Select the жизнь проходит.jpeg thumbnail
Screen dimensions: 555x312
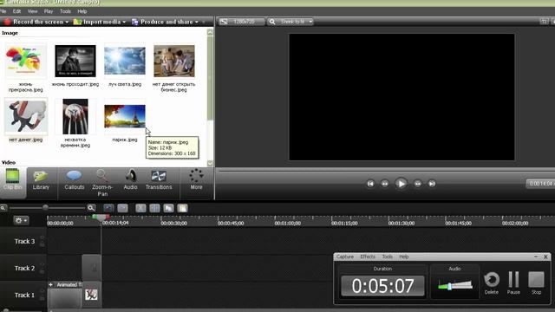click(75, 61)
